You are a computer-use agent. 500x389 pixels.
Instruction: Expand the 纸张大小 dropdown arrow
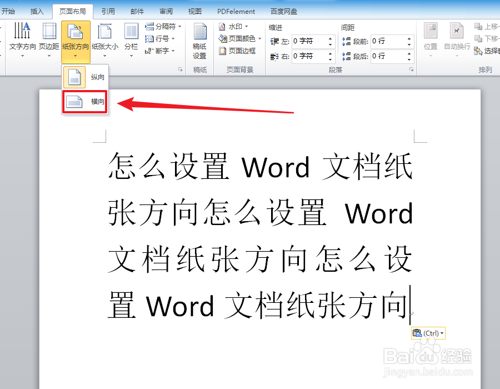coord(105,56)
